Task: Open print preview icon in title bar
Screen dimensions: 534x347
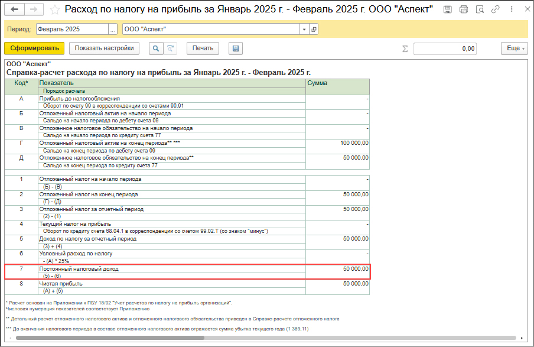Action: [x=479, y=9]
